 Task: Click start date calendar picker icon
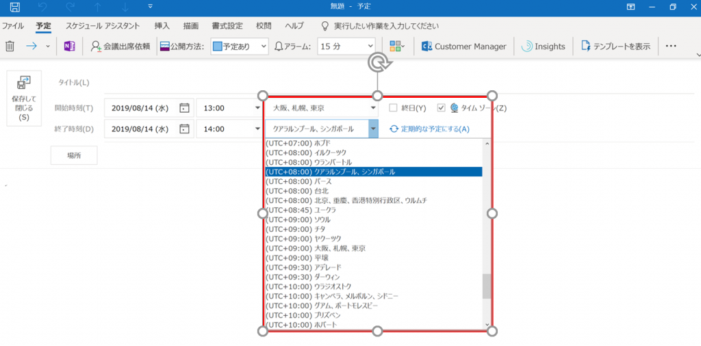point(184,108)
